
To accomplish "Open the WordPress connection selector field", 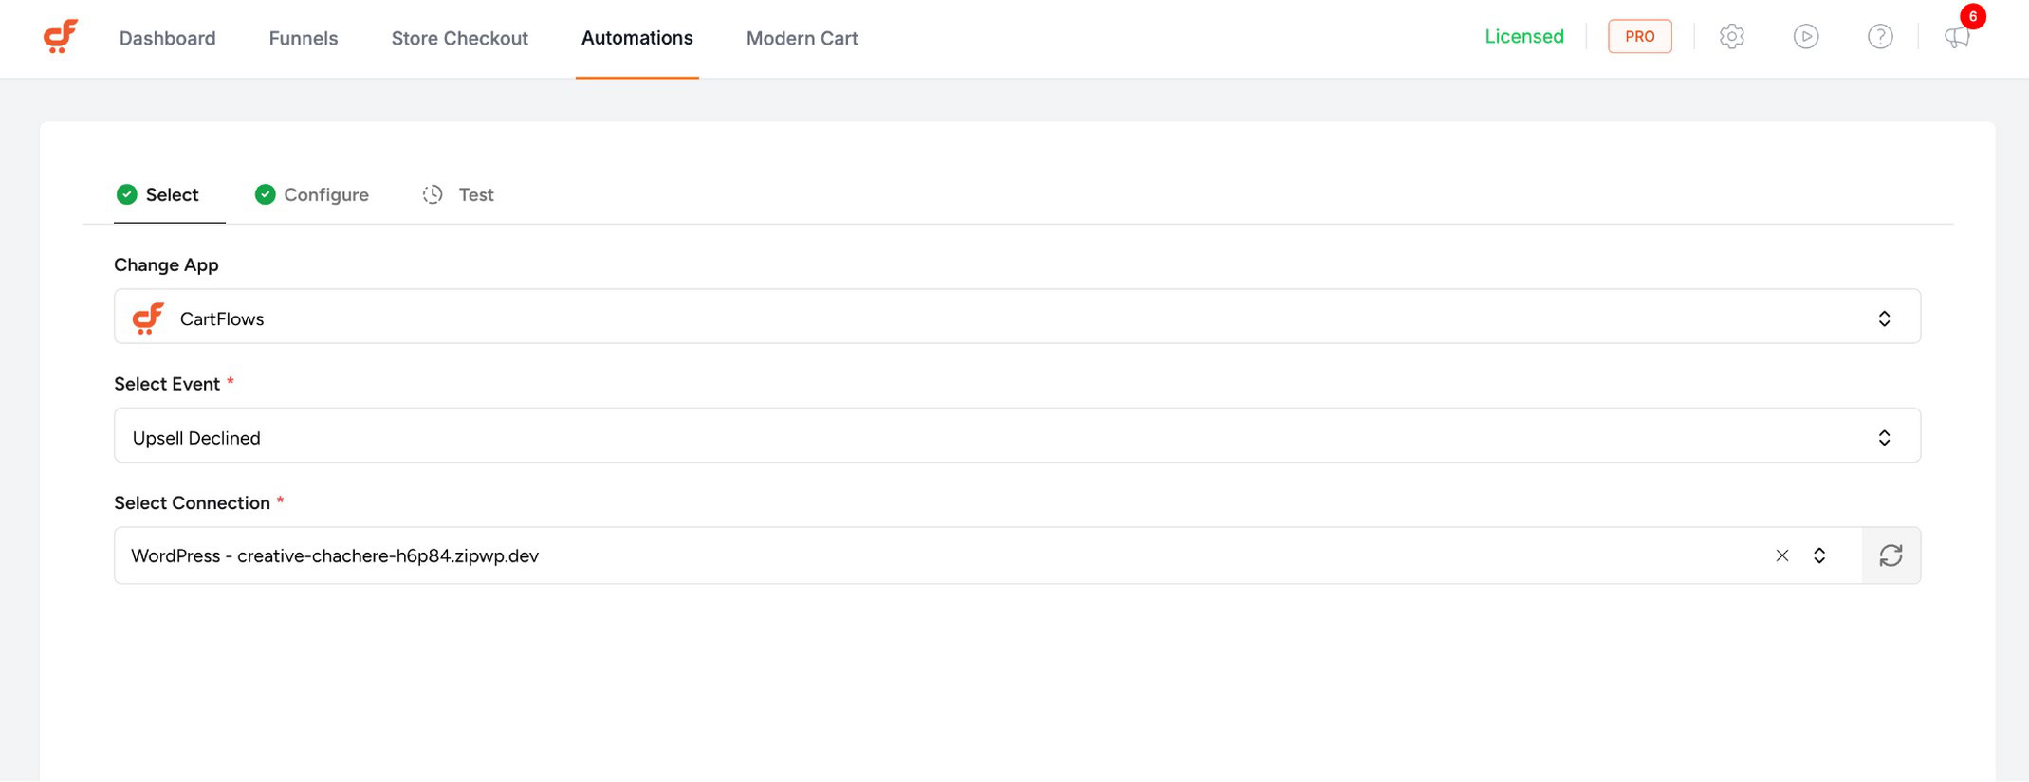I will click(x=988, y=555).
